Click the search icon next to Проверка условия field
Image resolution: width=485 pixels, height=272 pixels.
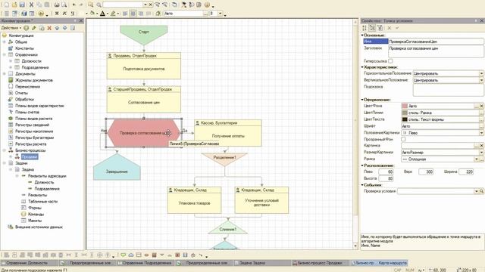tap(482, 191)
